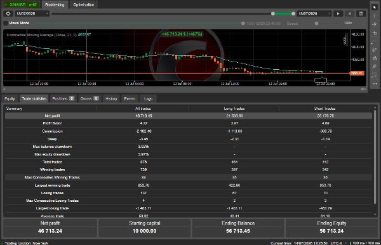
Task: Switch to the Backtesting tab
Action: (x=55, y=4)
